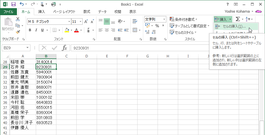Toggle Bold formatting
The height and width of the screenshot is (135, 265).
coord(30,30)
